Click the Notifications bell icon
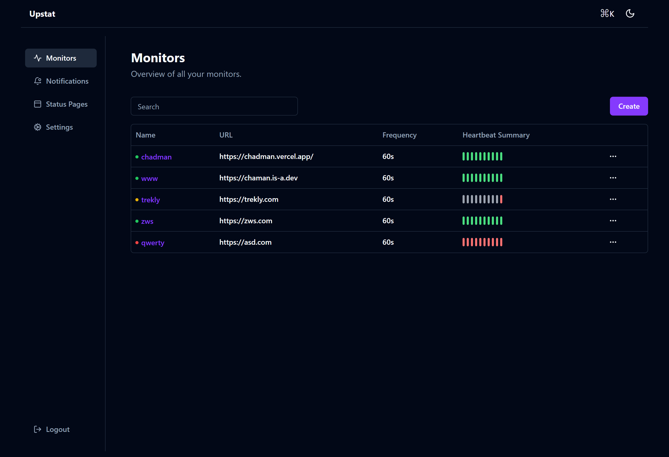669x457 pixels. [37, 81]
